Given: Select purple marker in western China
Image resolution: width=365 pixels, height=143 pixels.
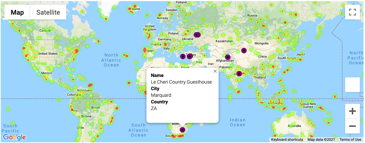Looking at the screenshot, I should pos(244,50).
